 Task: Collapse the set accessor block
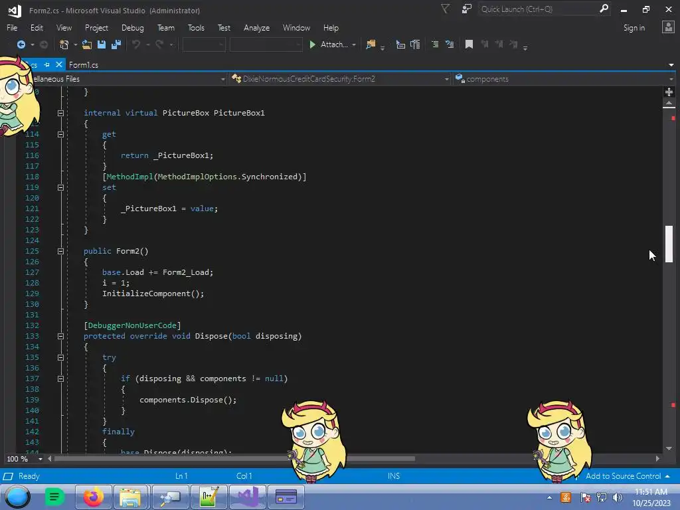pos(60,188)
